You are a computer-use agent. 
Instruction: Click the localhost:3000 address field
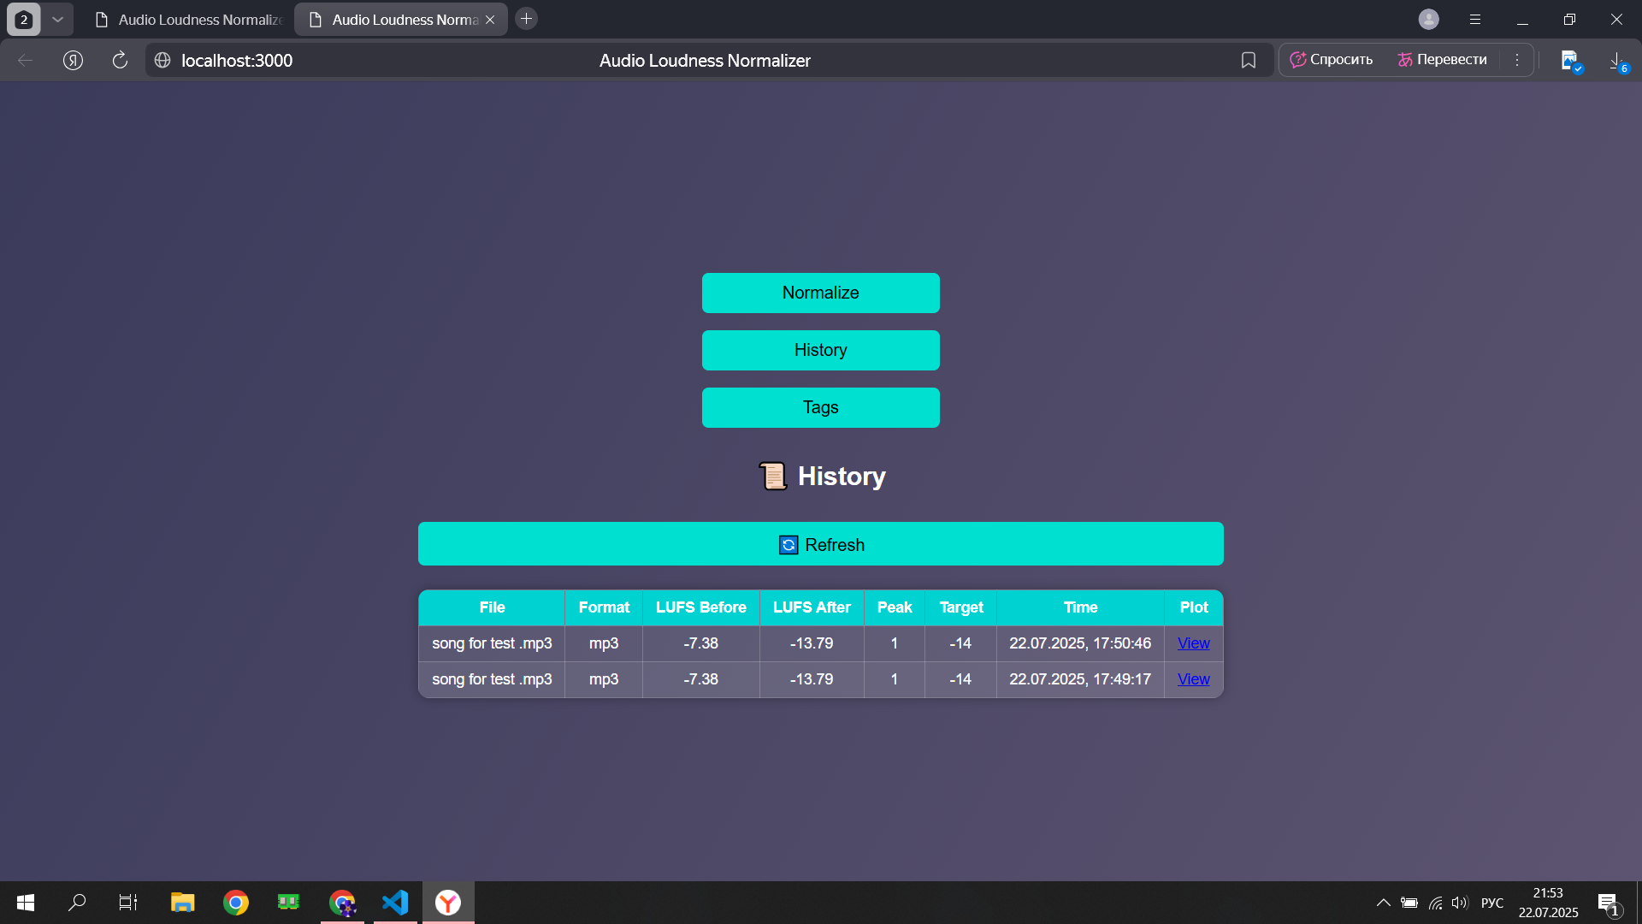[237, 61]
